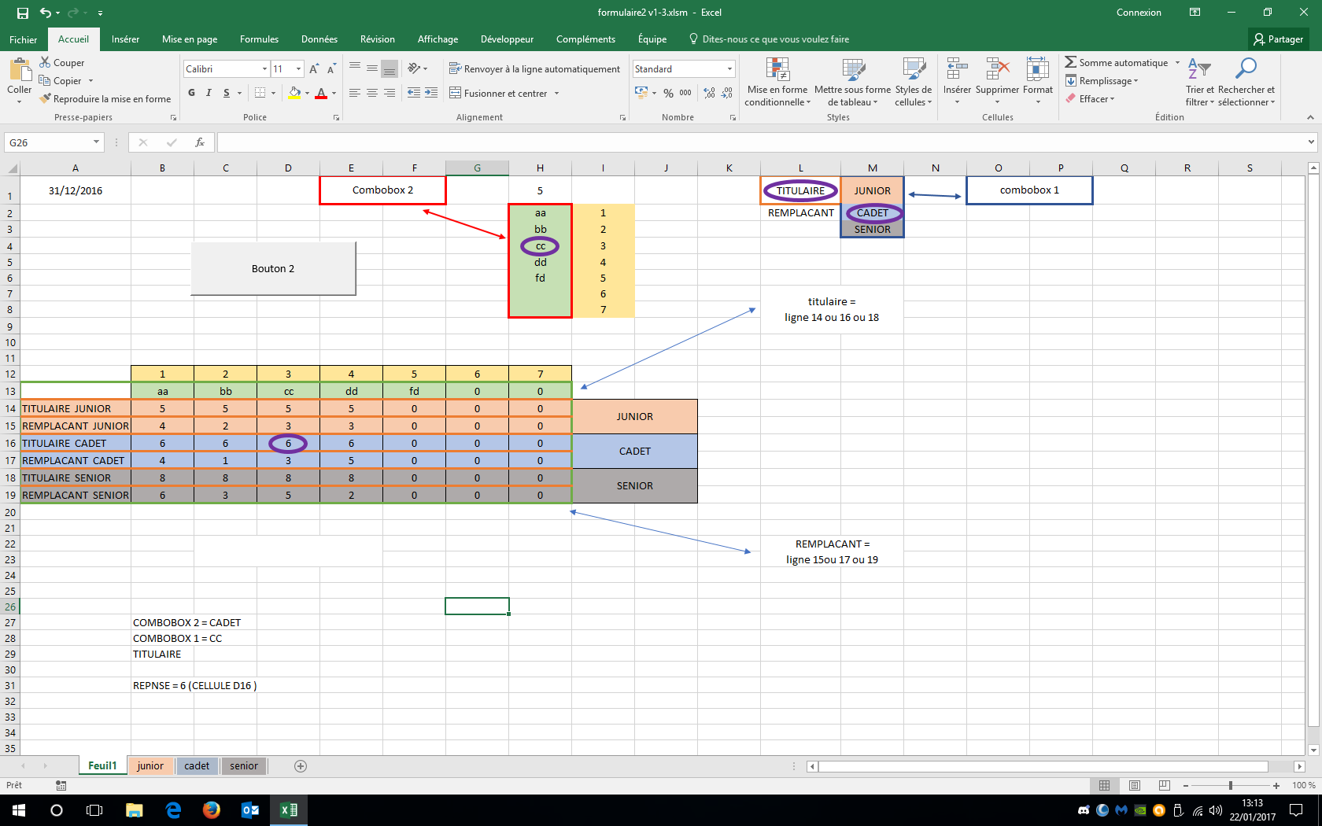
Task: Switch to the senior sheet tab
Action: coord(244,766)
